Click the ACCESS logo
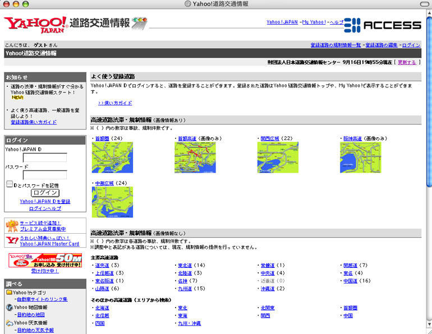 (383, 25)
